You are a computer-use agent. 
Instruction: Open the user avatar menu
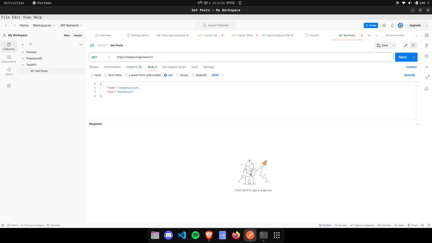click(400, 26)
